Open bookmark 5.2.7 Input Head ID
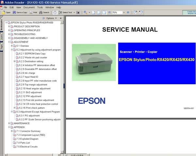The width and height of the screenshot is (196, 156). pos(29,77)
